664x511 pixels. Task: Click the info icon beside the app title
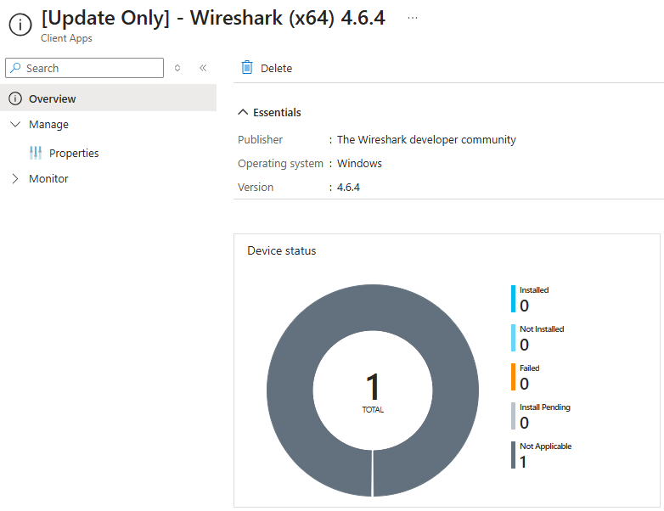20,25
